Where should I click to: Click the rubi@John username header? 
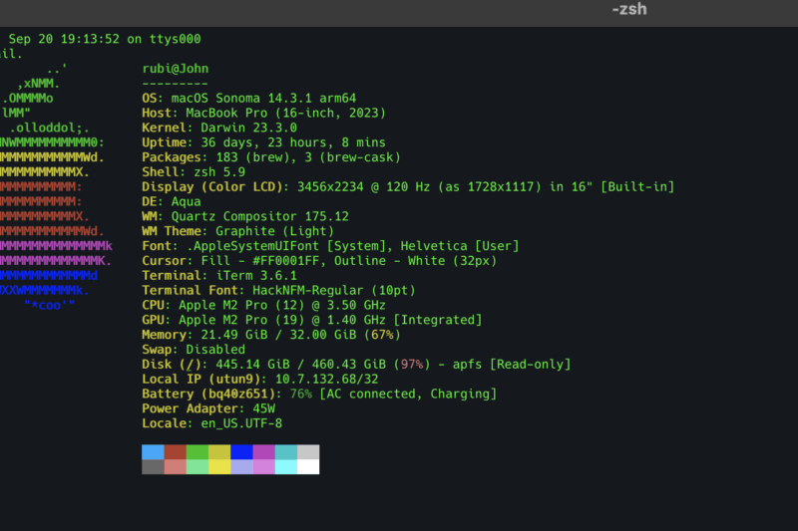tap(176, 69)
